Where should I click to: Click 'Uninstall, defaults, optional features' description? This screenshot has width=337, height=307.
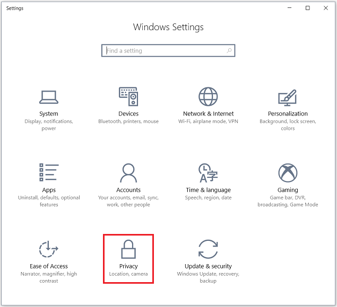point(49,201)
